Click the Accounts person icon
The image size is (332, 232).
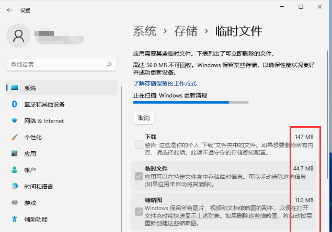15,170
